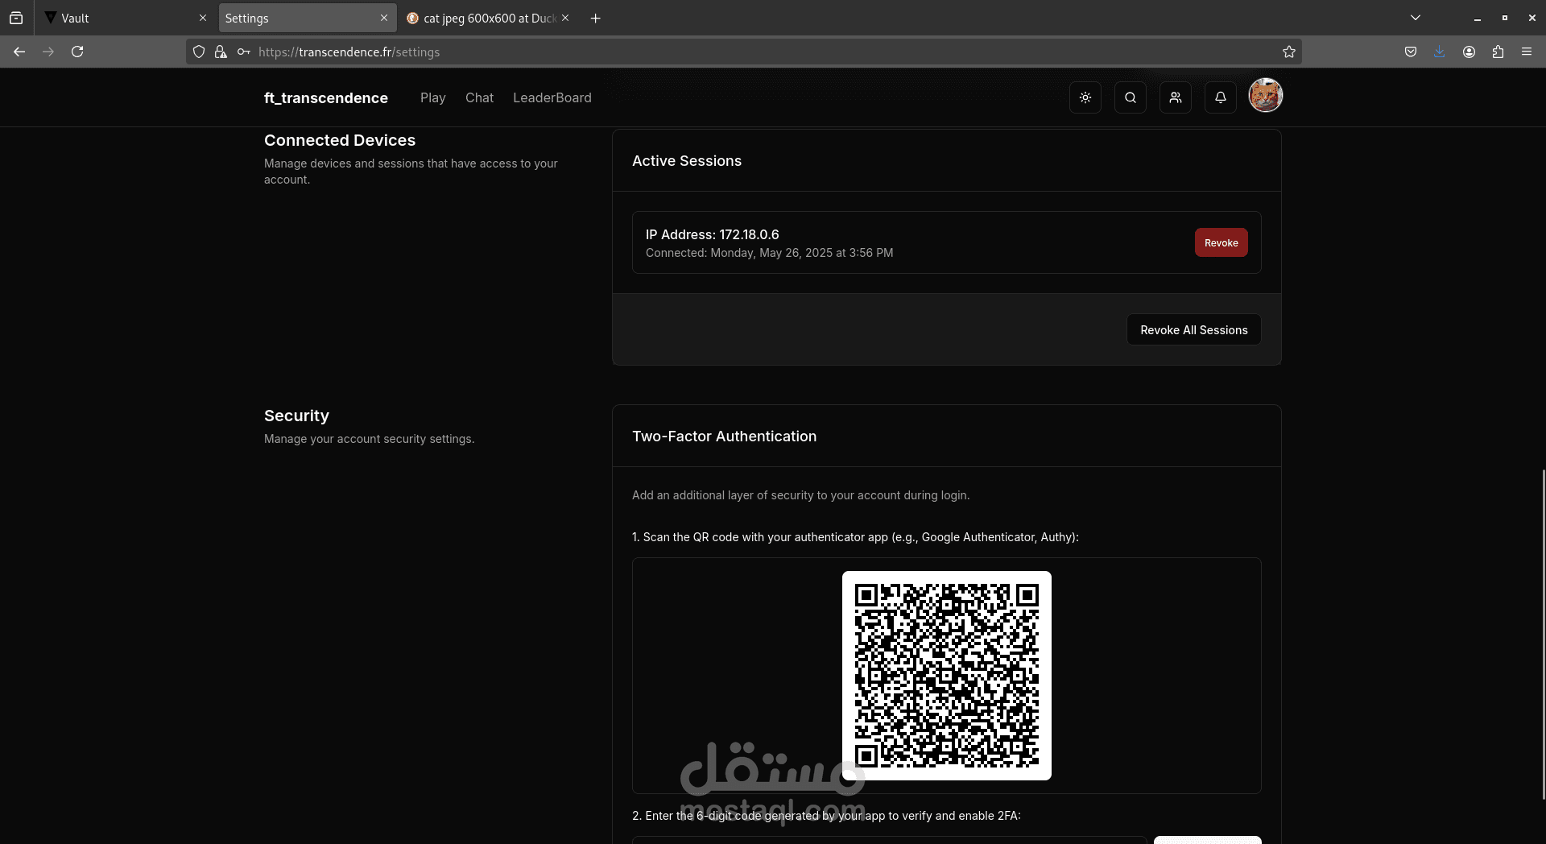Image resolution: width=1546 pixels, height=844 pixels.
Task: Bookmark this page with the star icon
Action: [1289, 52]
